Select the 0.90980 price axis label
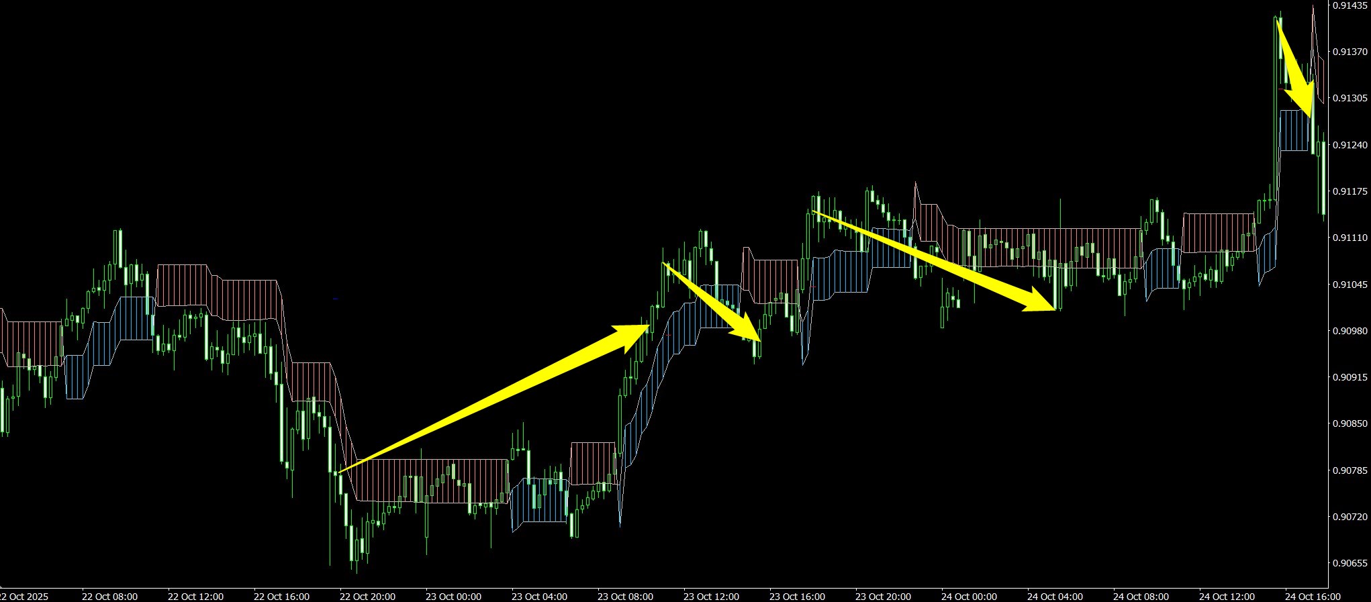The image size is (1371, 602). [1350, 331]
